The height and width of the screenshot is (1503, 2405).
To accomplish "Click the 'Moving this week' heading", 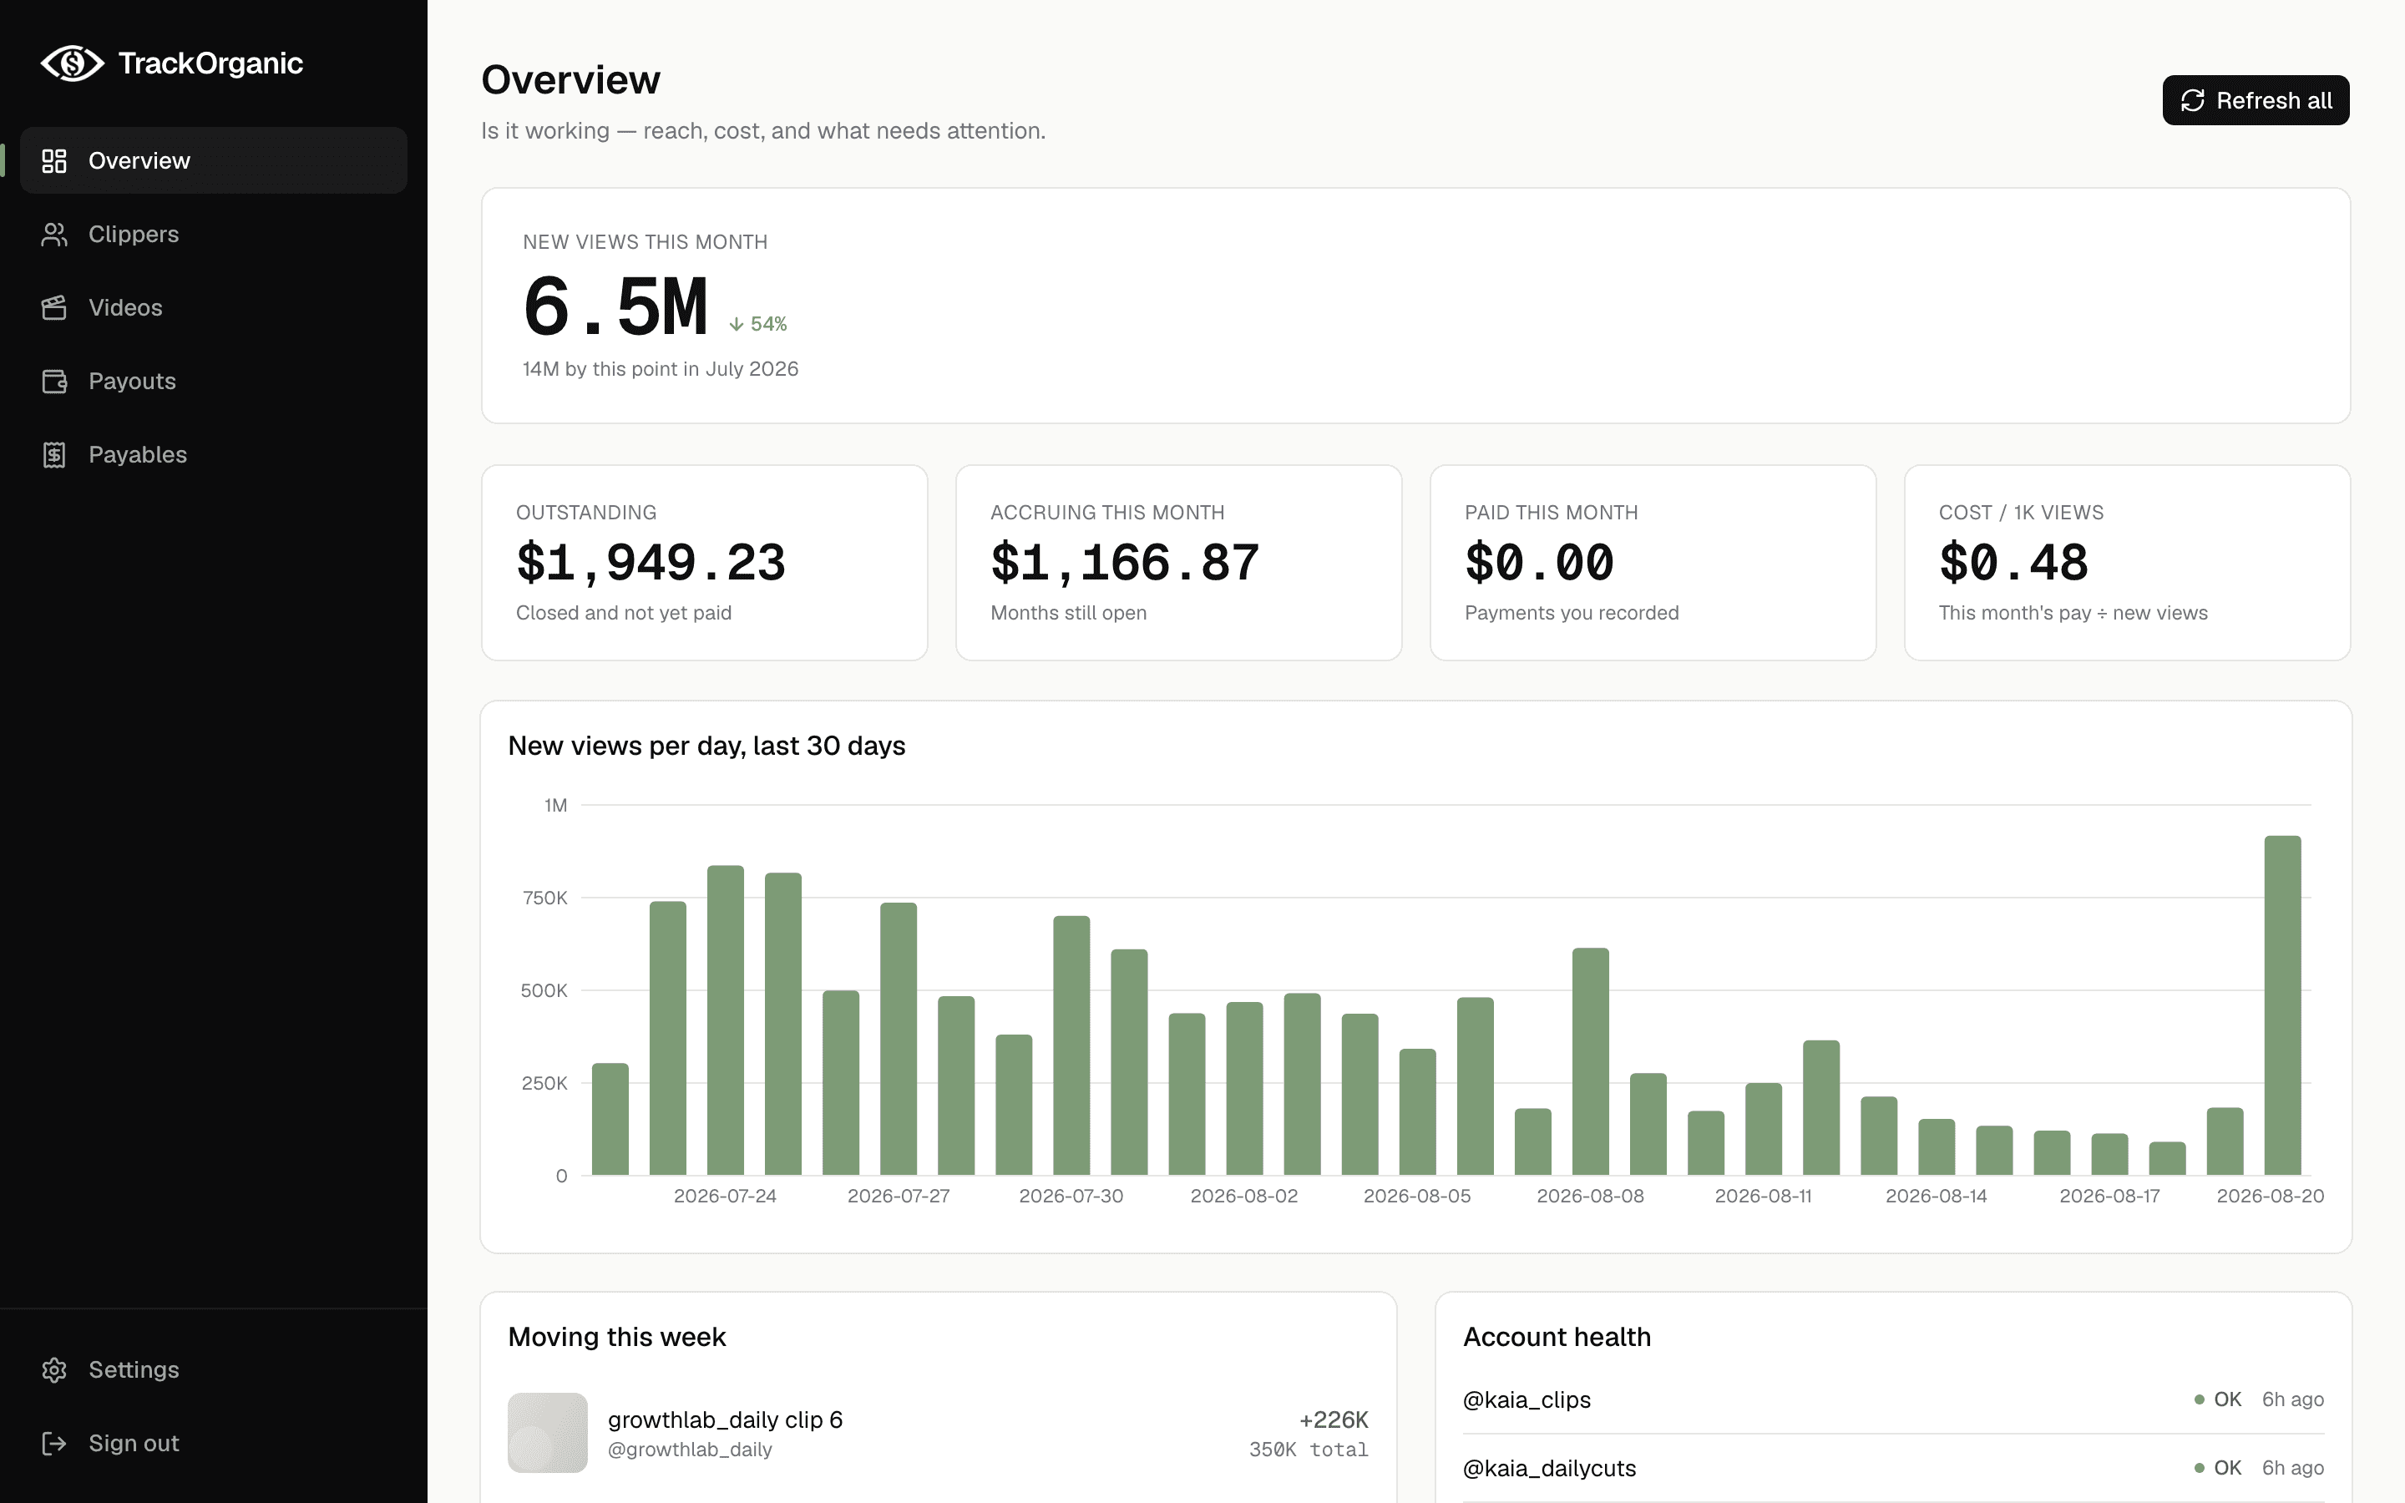I will (x=617, y=1337).
